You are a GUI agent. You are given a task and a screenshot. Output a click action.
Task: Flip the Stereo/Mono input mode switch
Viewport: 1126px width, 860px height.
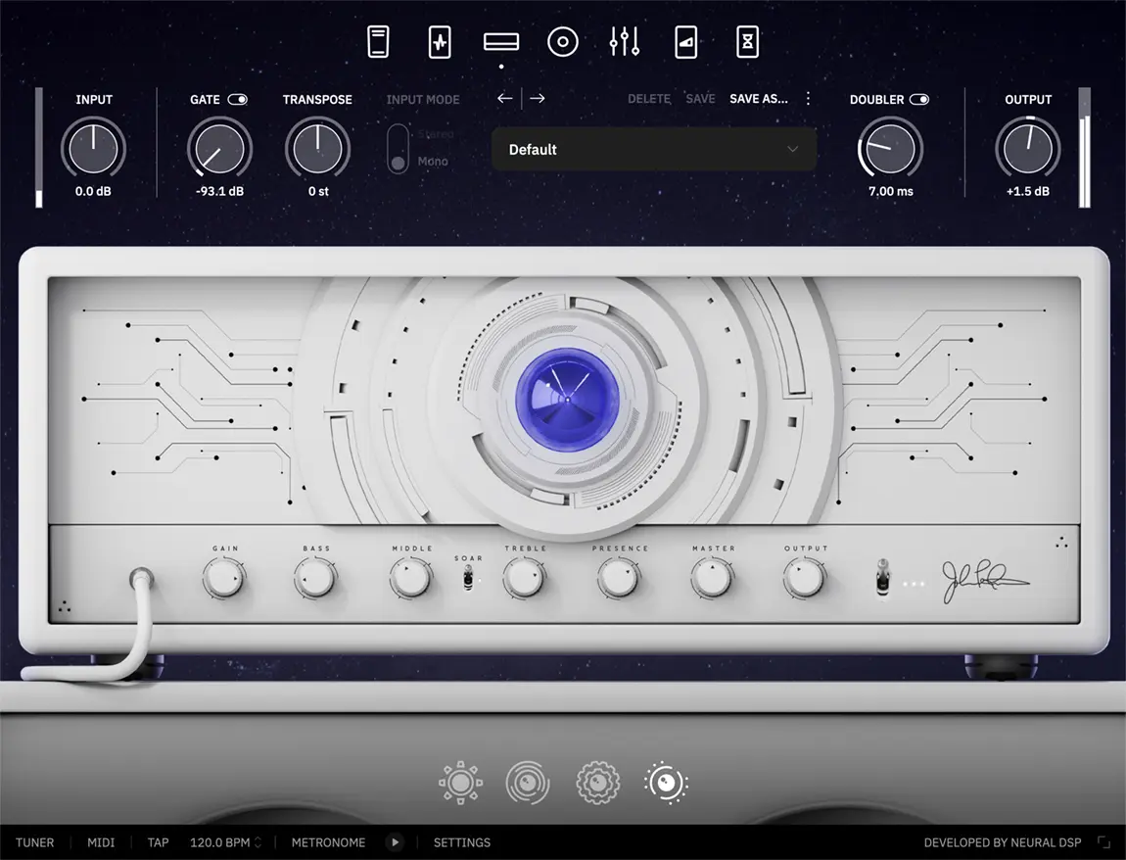(398, 149)
